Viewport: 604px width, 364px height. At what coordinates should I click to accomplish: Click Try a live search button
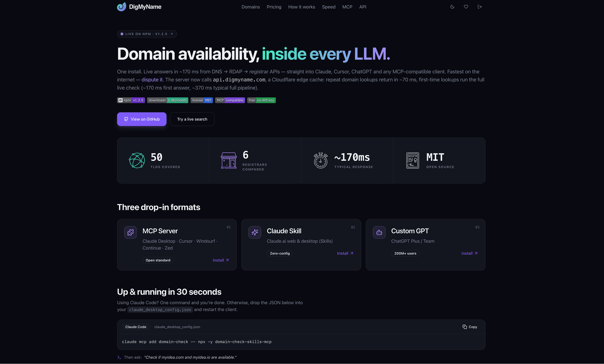coord(192,119)
